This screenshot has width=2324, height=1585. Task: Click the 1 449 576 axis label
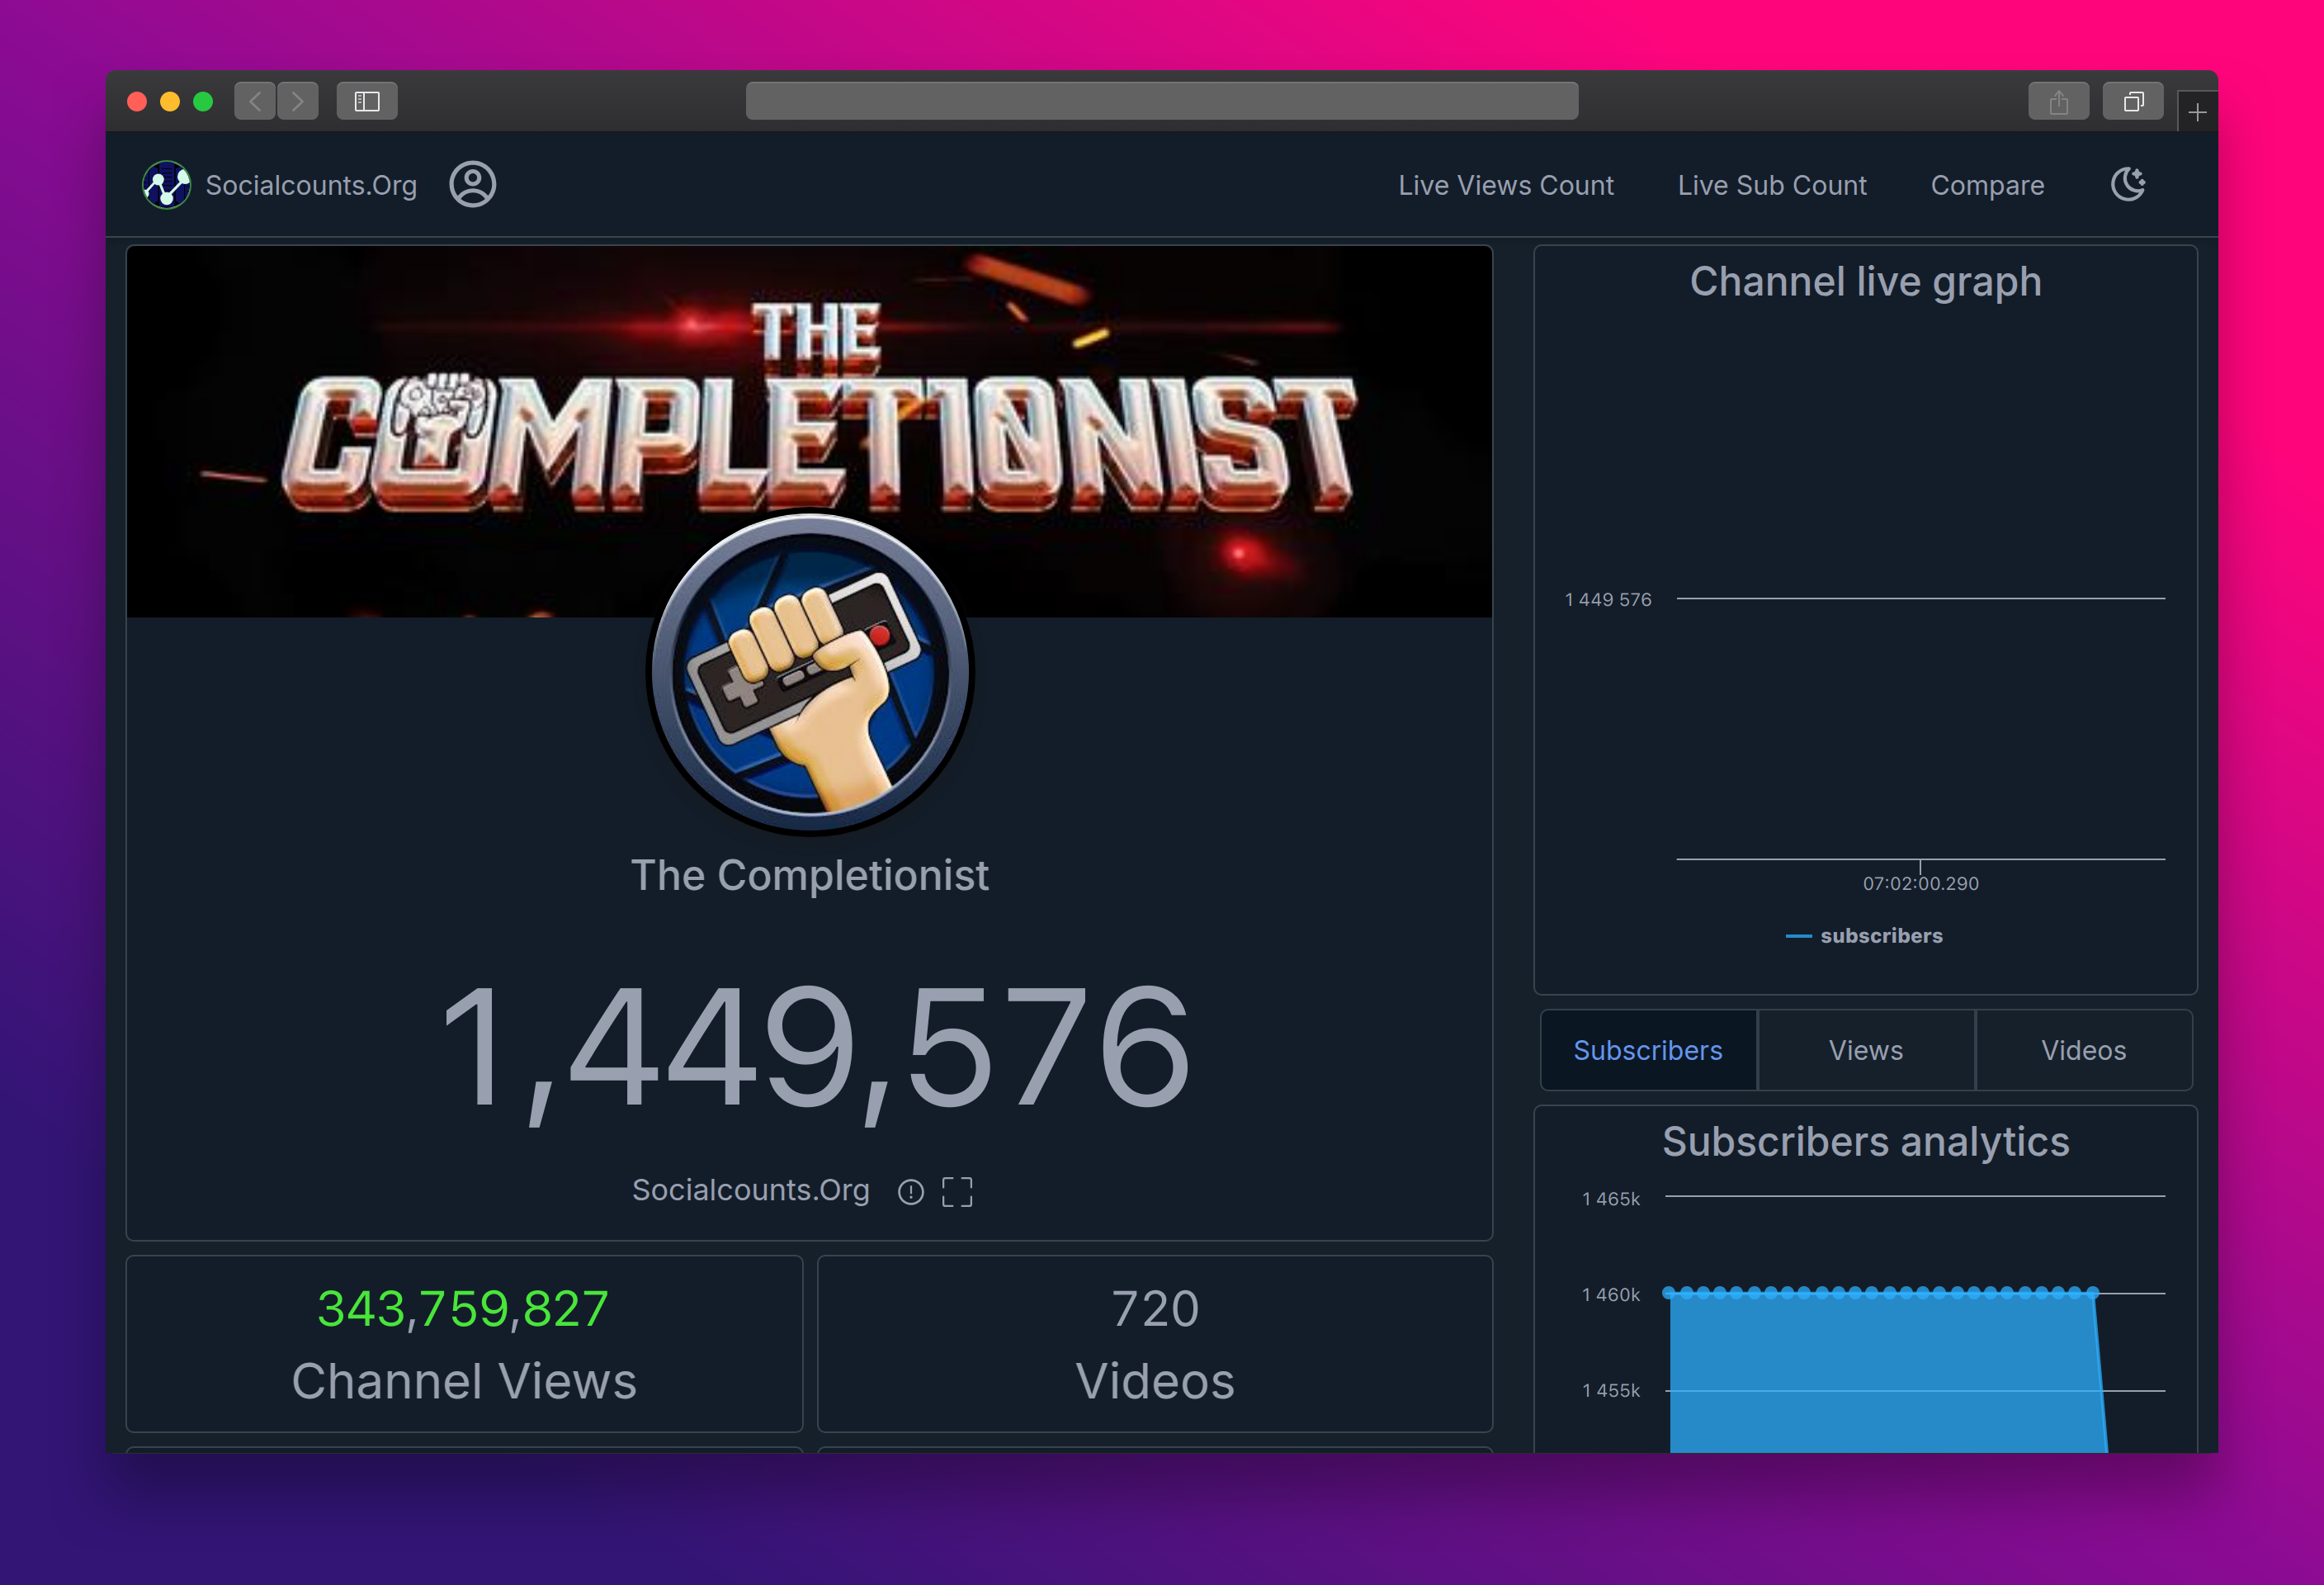coord(1608,600)
